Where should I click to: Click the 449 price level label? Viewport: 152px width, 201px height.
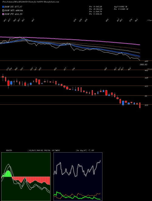click(146, 78)
